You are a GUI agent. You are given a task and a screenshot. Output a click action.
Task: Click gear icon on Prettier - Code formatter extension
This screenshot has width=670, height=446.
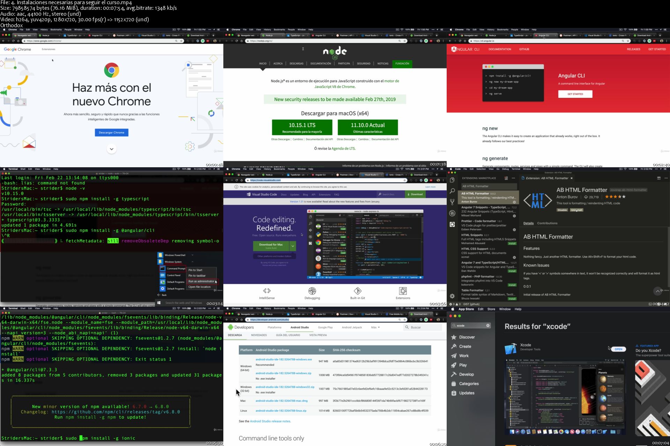(514, 230)
